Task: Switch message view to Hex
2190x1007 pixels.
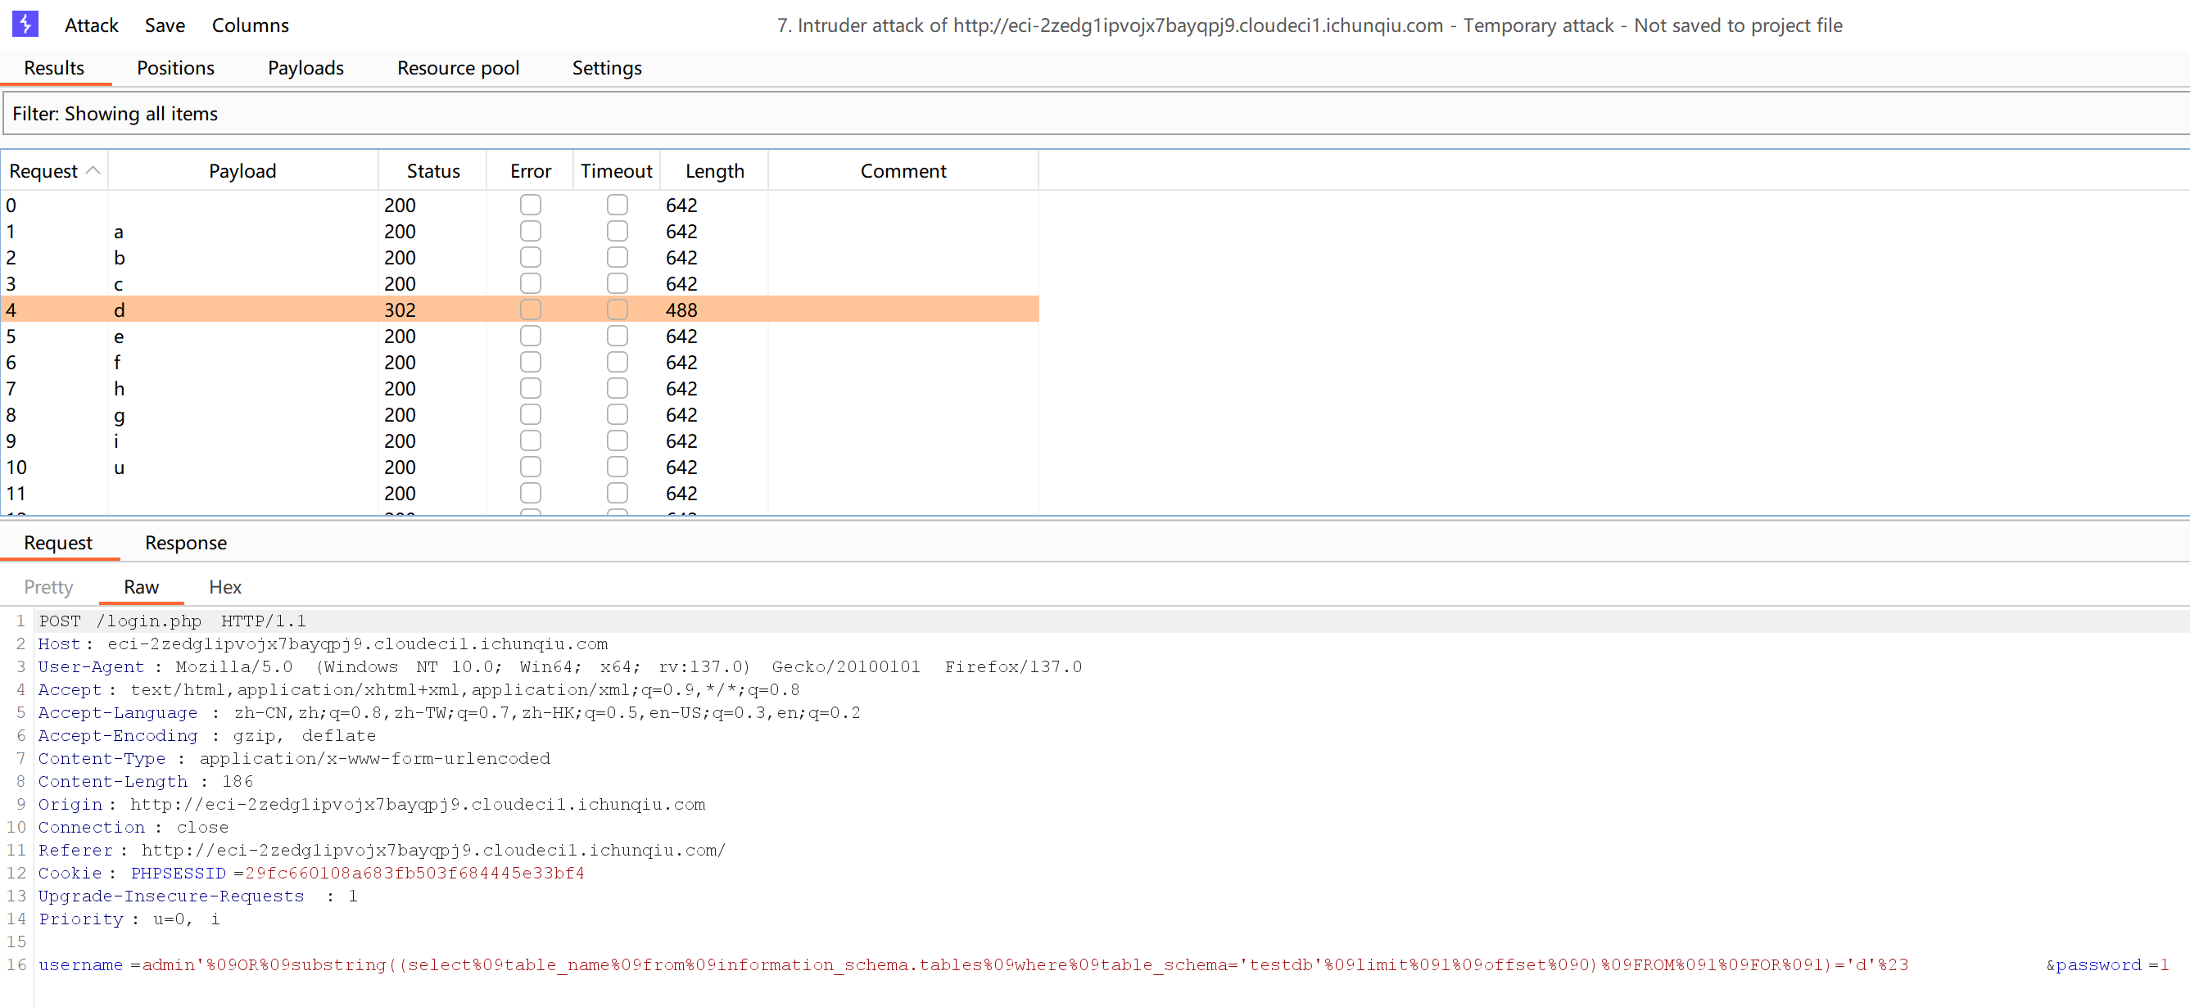Action: click(224, 587)
